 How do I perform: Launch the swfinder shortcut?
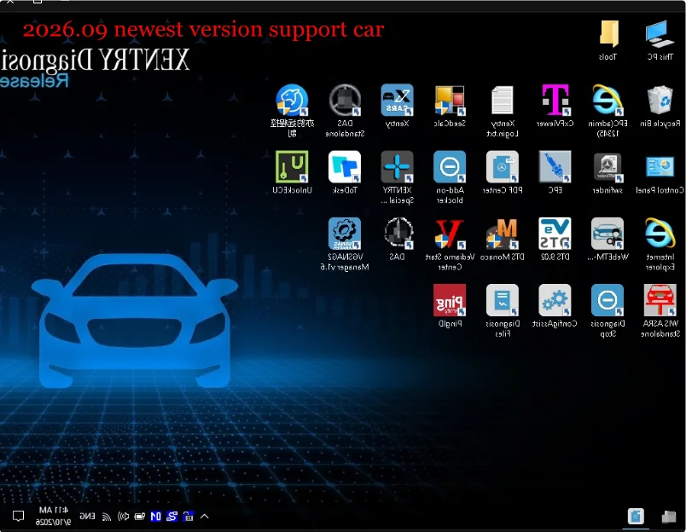tap(608, 173)
